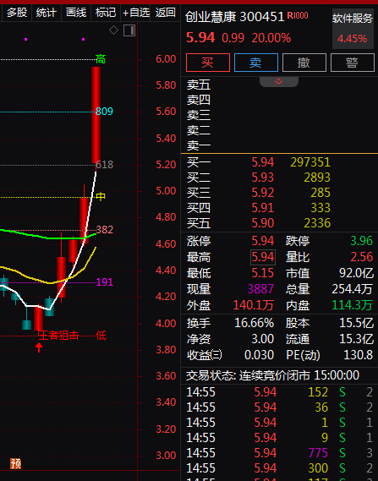Click the 20.00% change percentage

(x=271, y=38)
